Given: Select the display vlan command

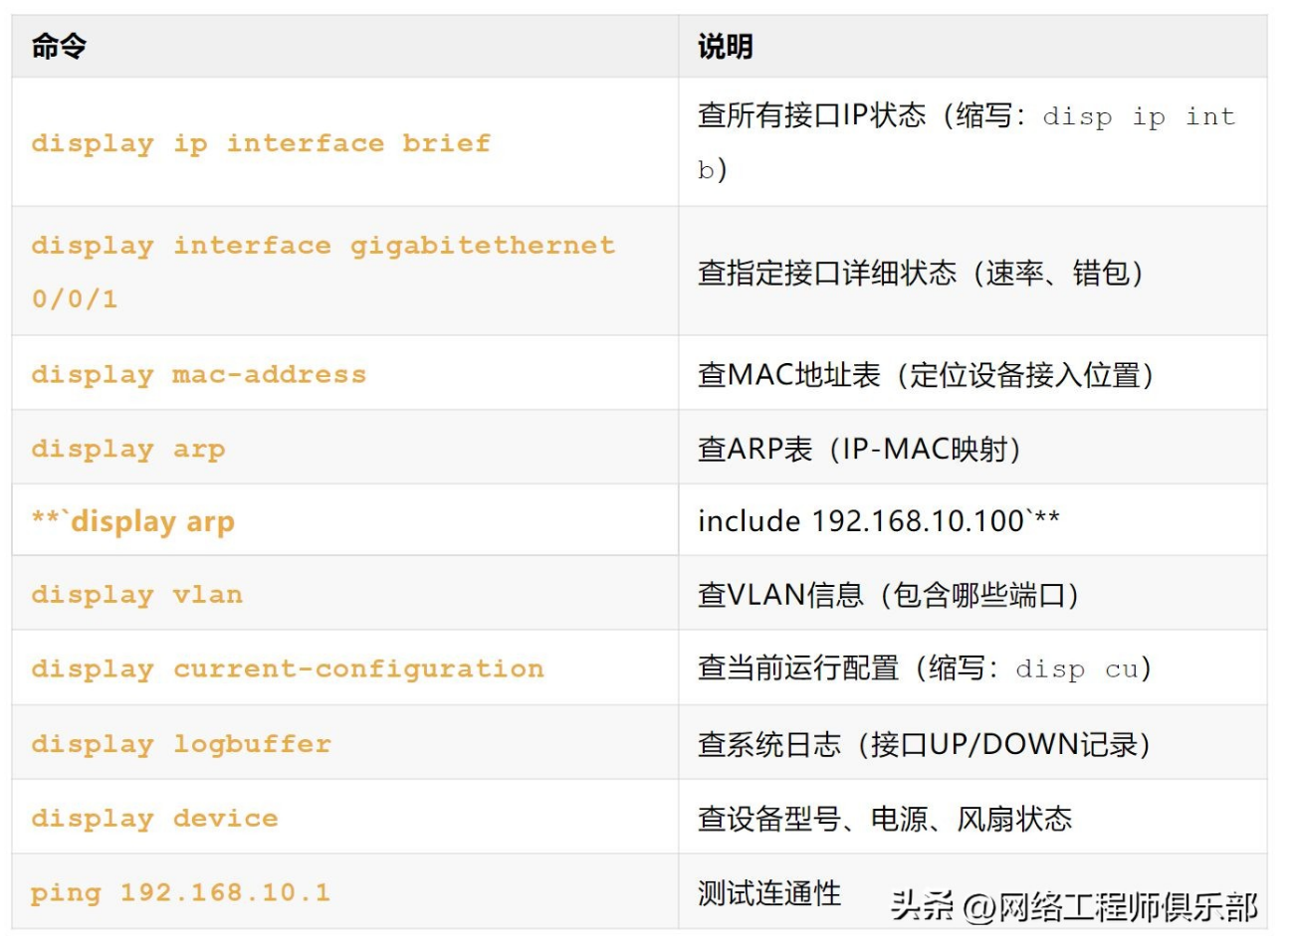Looking at the screenshot, I should 137,595.
